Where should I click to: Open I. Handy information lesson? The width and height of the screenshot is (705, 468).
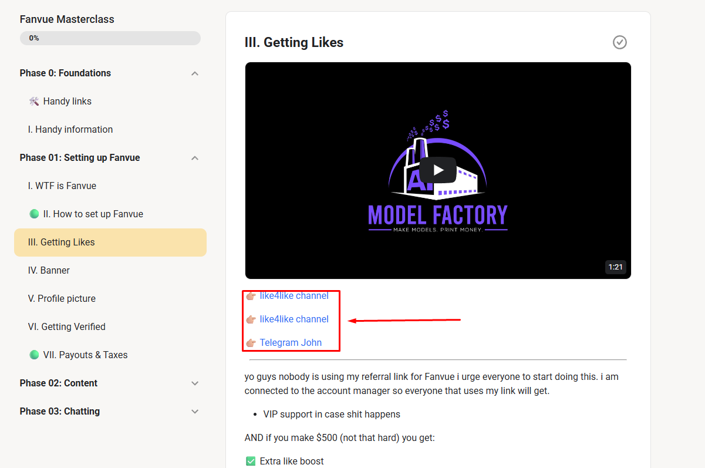pyautogui.click(x=70, y=130)
